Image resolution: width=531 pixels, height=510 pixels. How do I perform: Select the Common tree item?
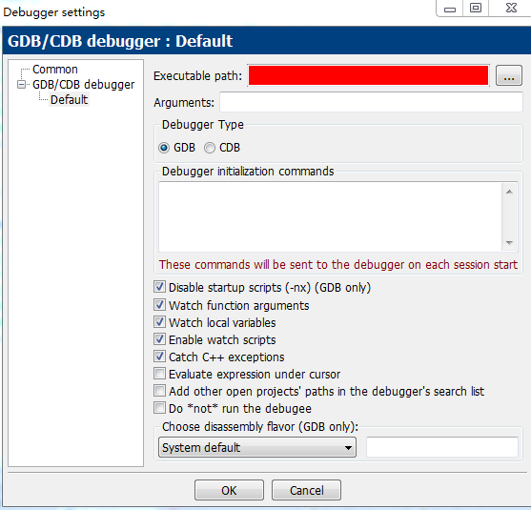(55, 69)
